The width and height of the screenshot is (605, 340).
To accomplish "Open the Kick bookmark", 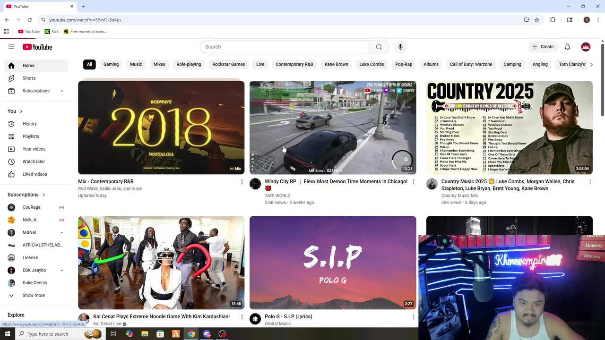I will [52, 32].
